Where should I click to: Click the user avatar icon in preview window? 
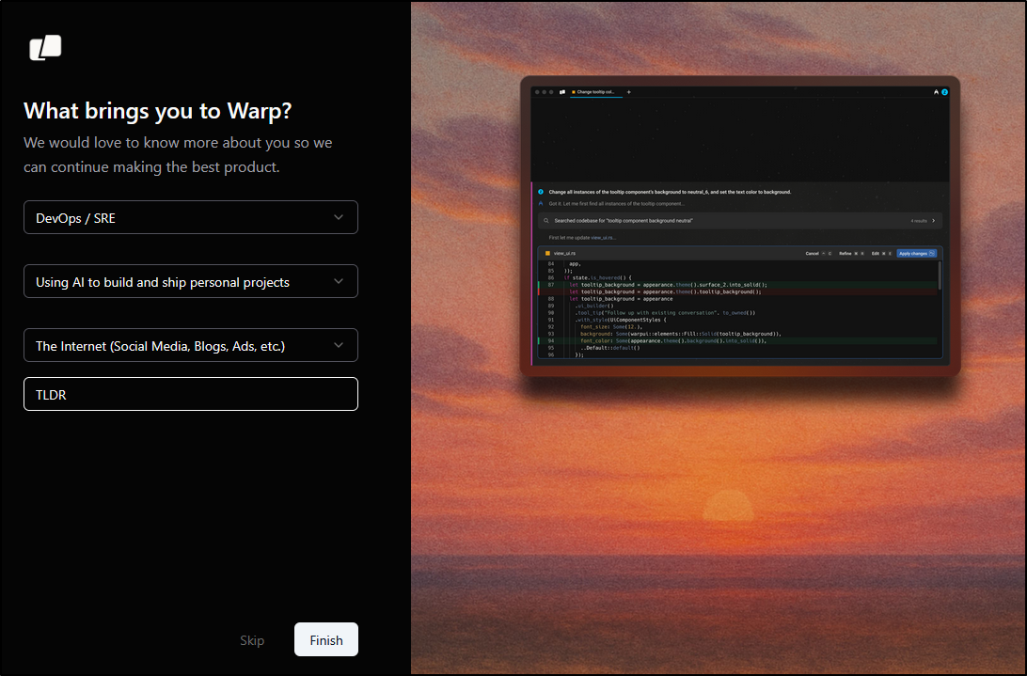(x=944, y=92)
